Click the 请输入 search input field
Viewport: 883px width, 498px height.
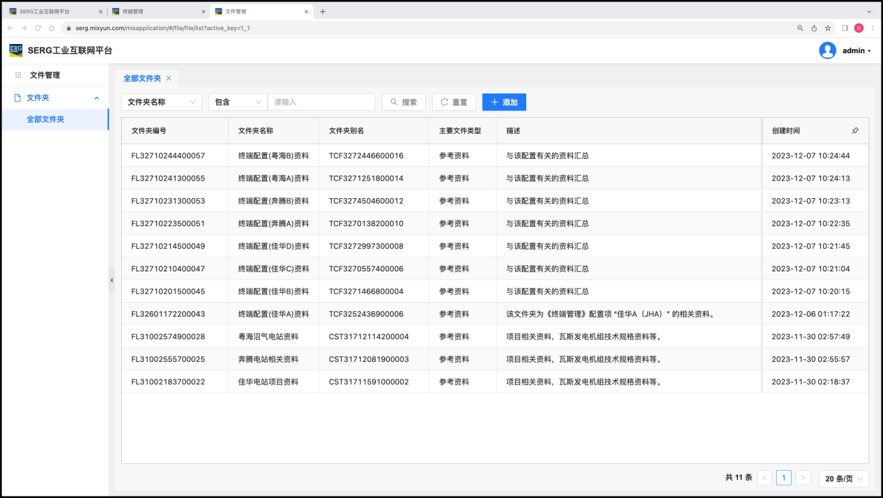[x=321, y=102]
